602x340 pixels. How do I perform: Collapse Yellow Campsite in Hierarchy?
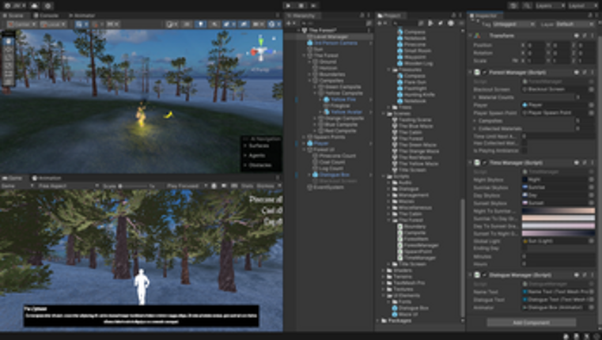tap(316, 93)
